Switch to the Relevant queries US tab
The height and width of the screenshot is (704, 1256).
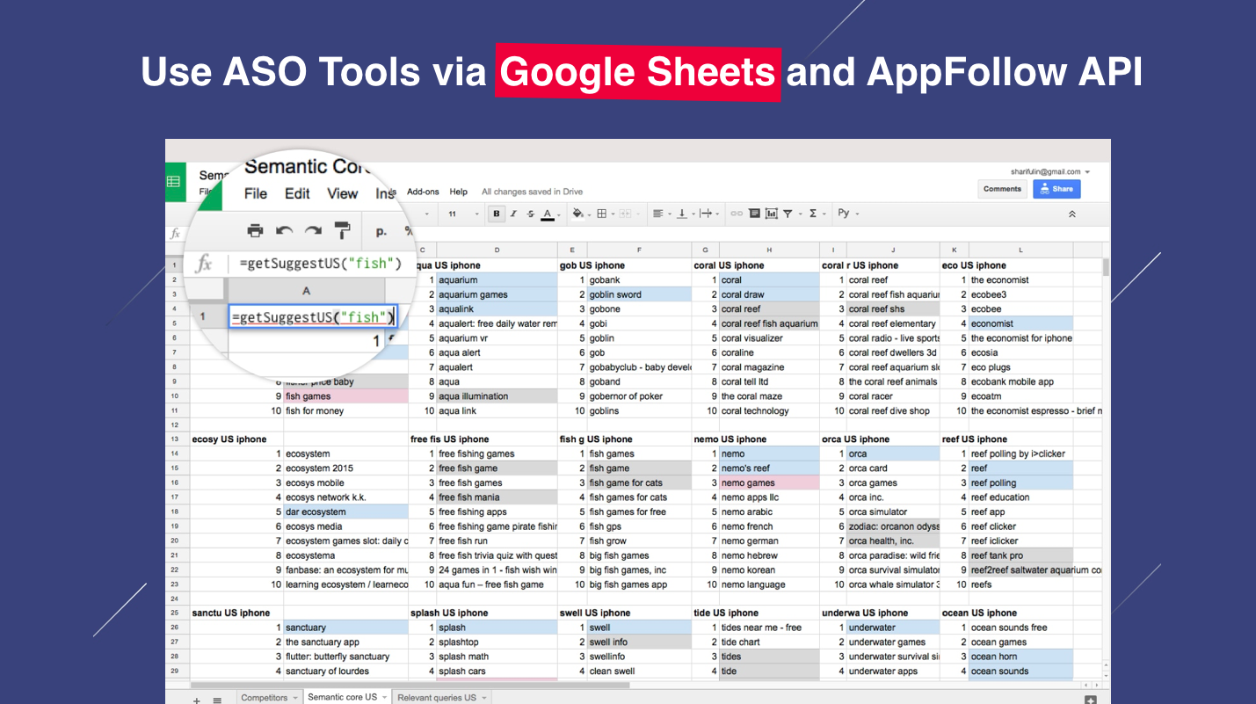coord(442,698)
